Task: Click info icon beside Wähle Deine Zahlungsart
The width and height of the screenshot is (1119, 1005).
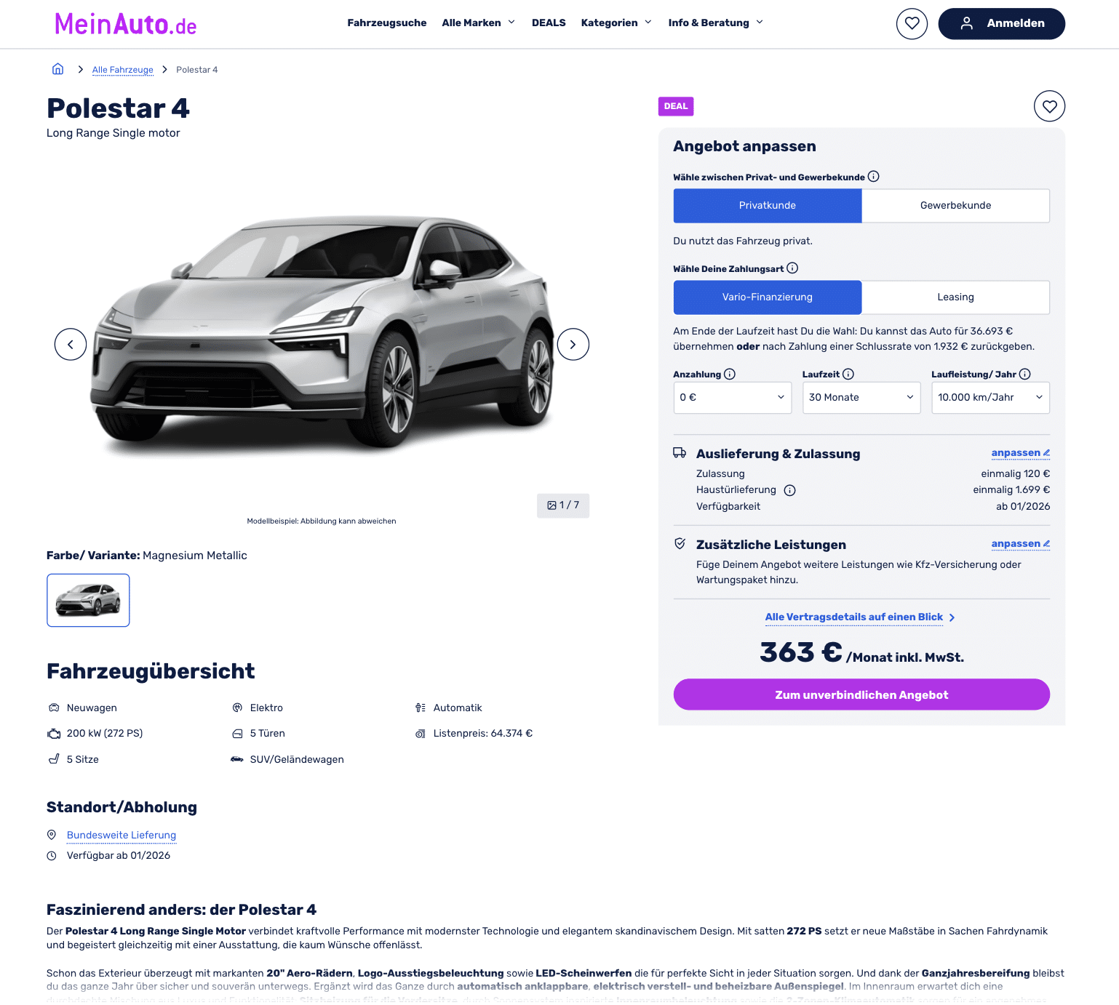Action: pos(793,268)
